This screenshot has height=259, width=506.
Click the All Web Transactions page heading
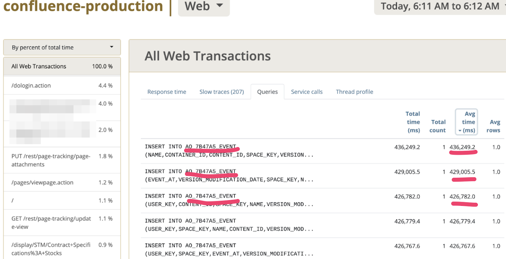(208, 56)
